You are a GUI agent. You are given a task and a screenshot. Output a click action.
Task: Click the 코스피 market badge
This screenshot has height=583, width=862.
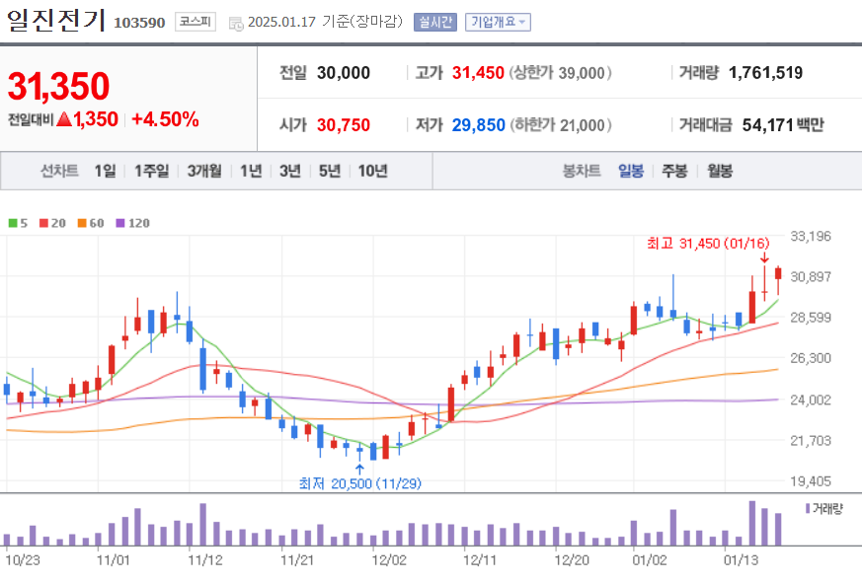(196, 22)
